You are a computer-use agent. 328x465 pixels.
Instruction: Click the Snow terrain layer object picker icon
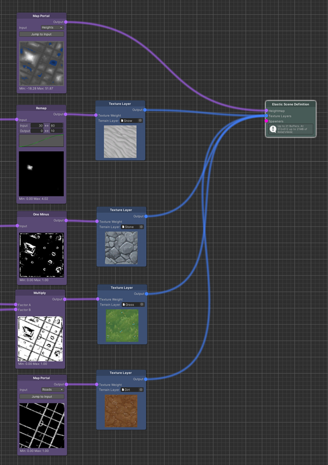[x=140, y=121]
